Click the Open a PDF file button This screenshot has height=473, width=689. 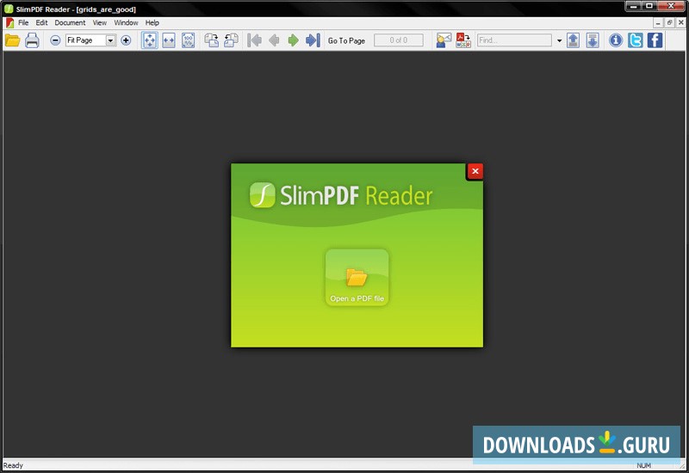(x=357, y=277)
